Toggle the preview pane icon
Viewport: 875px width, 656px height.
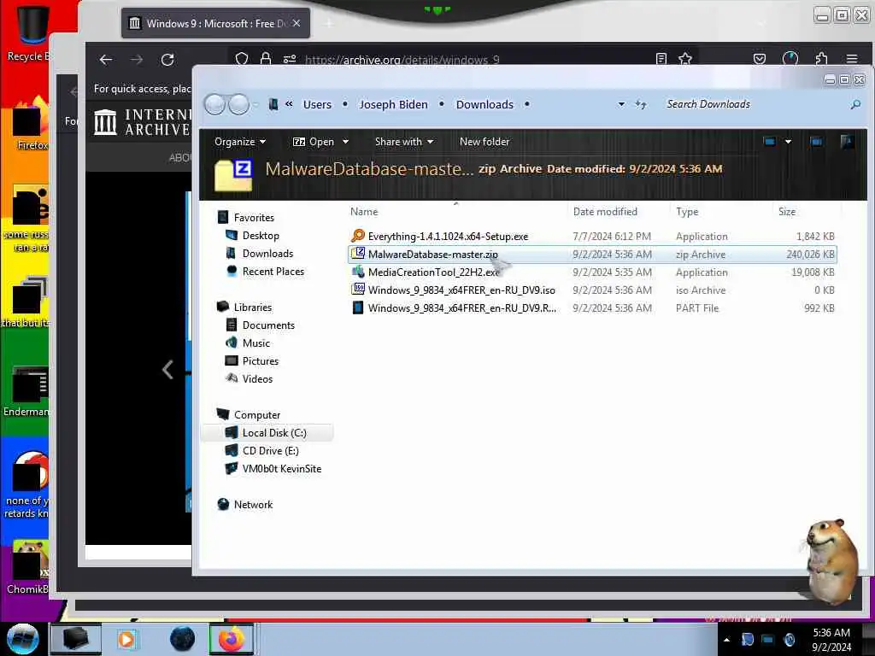click(816, 142)
